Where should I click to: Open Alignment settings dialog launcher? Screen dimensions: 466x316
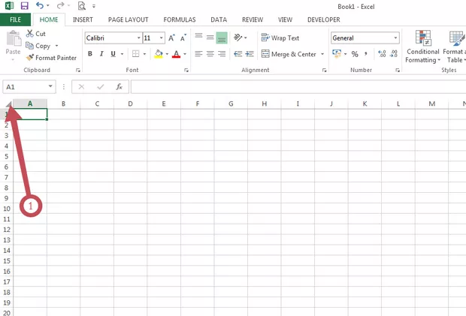324,70
